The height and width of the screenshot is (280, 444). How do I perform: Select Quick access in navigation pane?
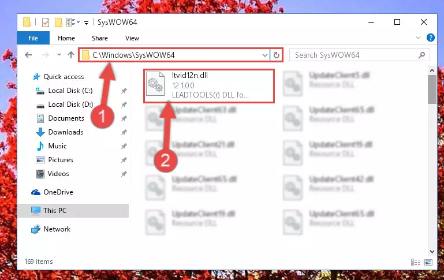click(x=64, y=77)
